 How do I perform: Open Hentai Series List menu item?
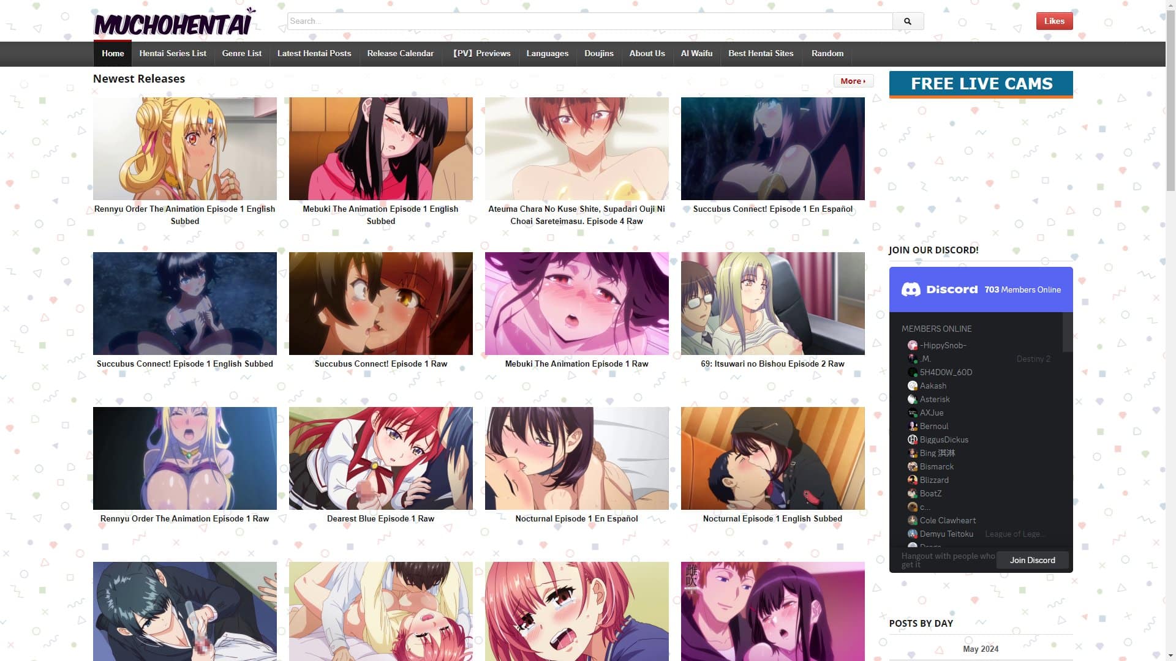tap(173, 54)
